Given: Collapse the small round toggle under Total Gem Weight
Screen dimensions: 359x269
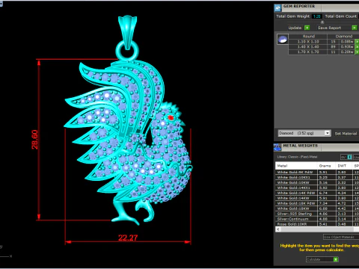Looking at the screenshot, I should click(322, 22).
